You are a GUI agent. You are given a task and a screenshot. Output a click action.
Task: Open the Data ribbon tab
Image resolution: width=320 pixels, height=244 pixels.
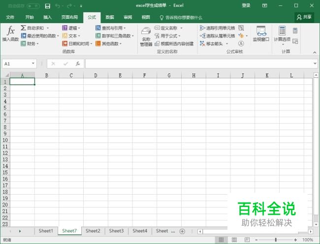pos(110,17)
